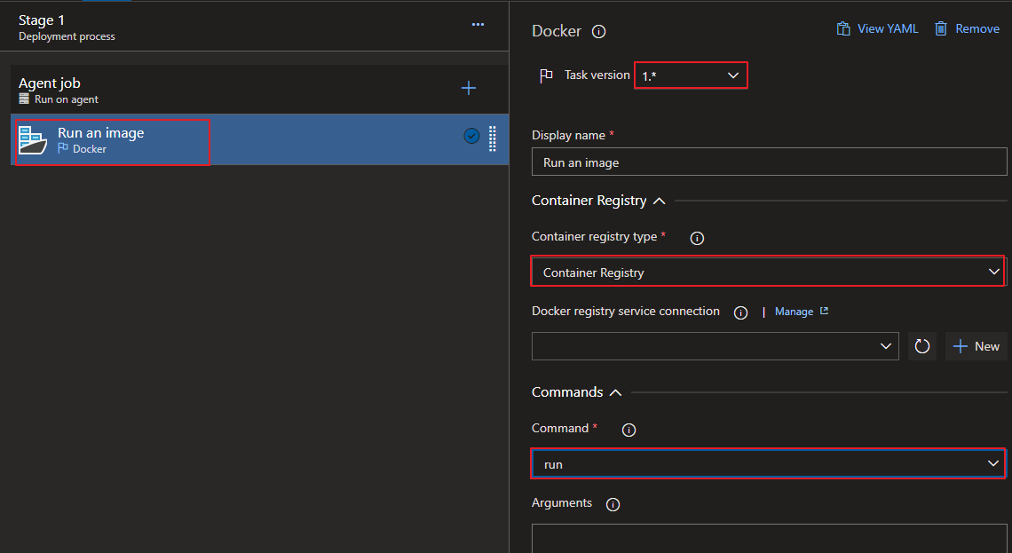This screenshot has height=553, width=1012.
Task: Collapse the Container Registry section
Action: tap(659, 201)
